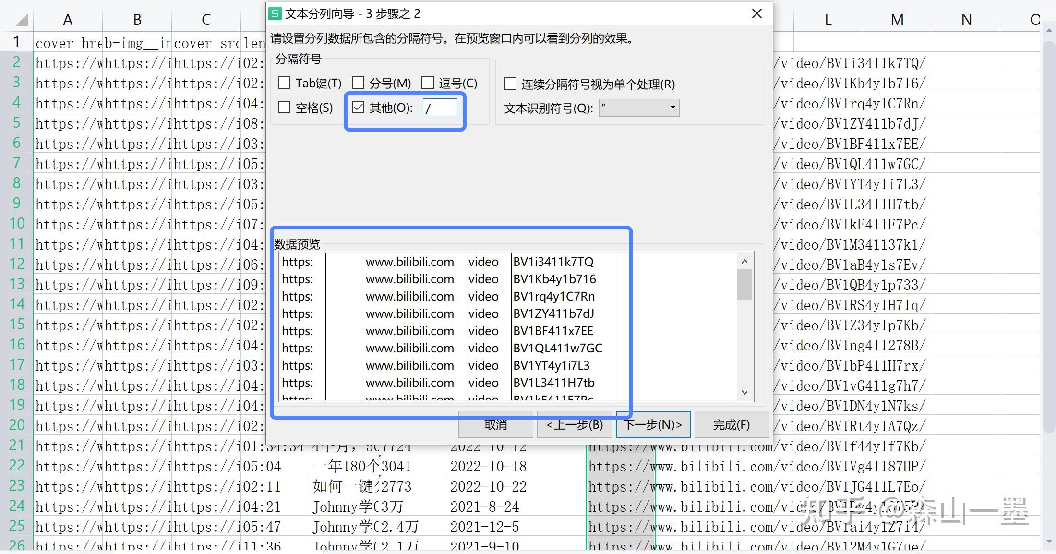1056x554 pixels.
Task: Select row 22 header
Action: (x=16, y=465)
